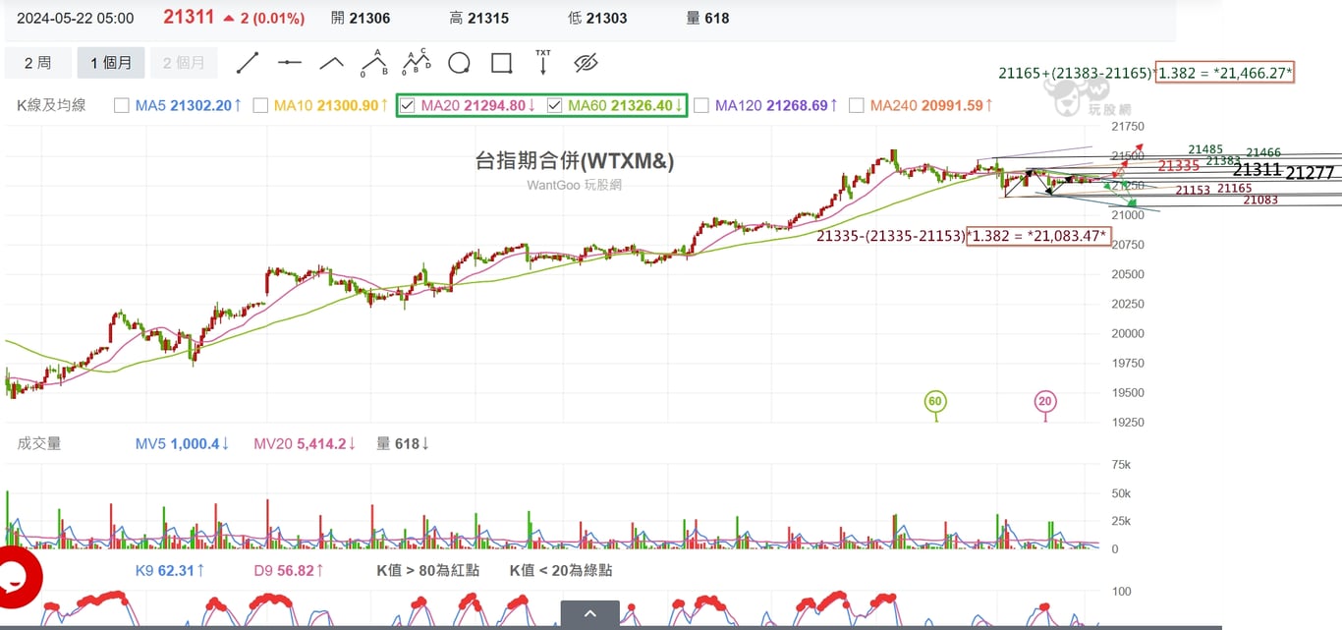Select the TXT text annotation tool
Screen dimensions: 1342x630
543,63
